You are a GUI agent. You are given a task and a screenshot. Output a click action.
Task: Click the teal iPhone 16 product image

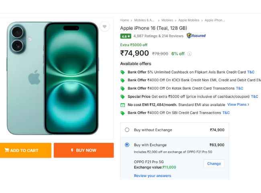tap(52, 78)
